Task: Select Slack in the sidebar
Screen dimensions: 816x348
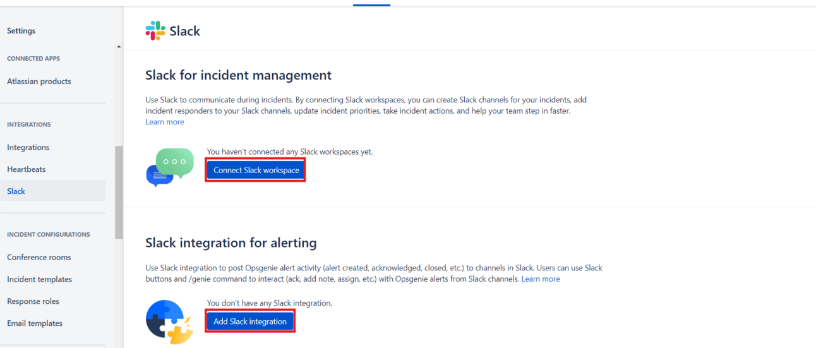Action: click(x=53, y=191)
